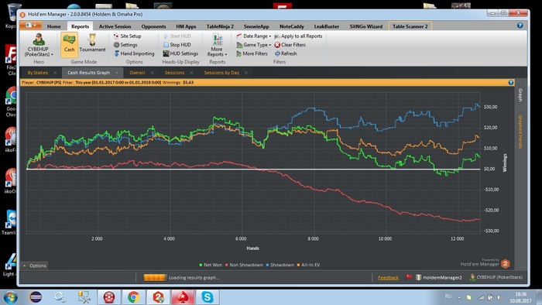Close the By Stakes report tab
Image resolution: width=542 pixels, height=305 pixels.
pyautogui.click(x=55, y=73)
